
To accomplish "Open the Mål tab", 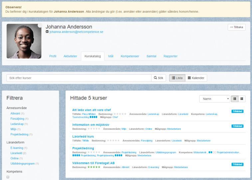I will tap(111, 56).
